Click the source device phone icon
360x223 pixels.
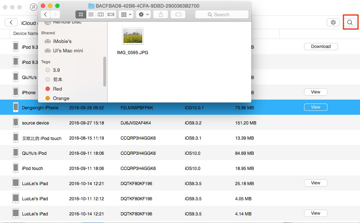[x=16, y=123]
